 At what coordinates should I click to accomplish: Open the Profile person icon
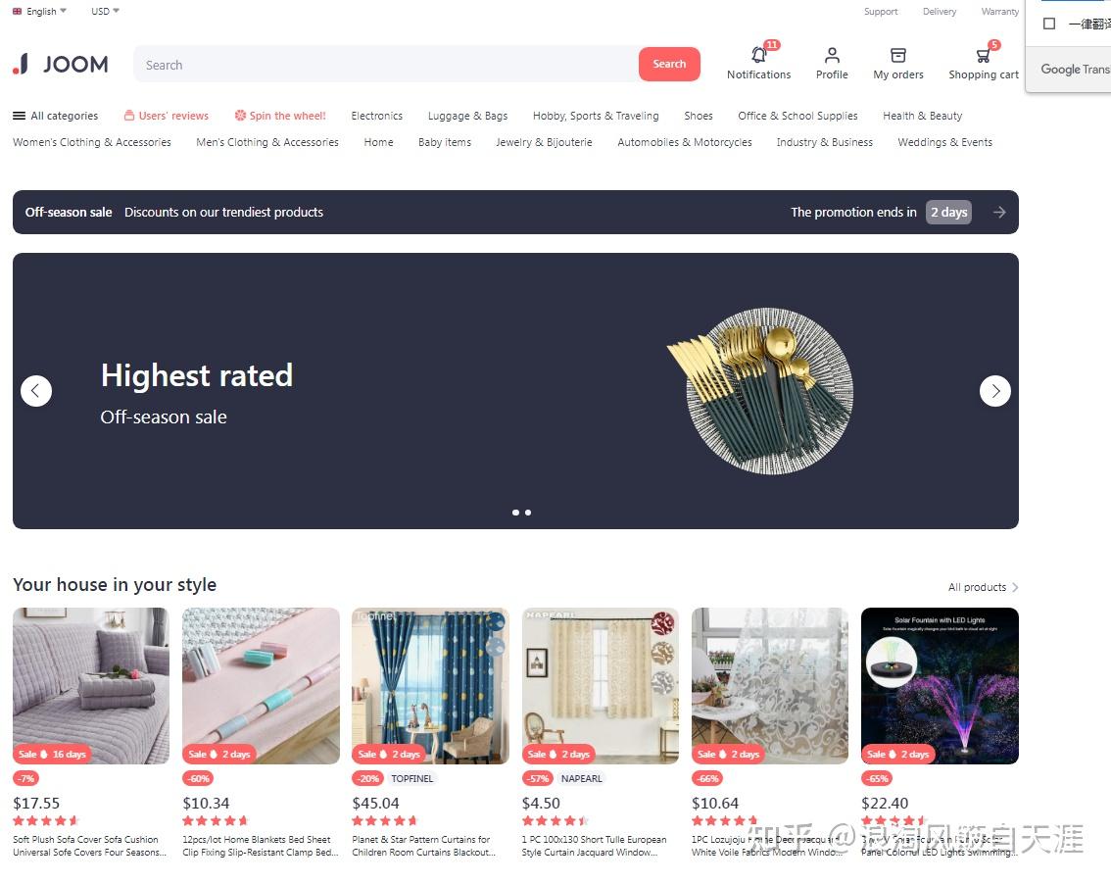click(832, 55)
